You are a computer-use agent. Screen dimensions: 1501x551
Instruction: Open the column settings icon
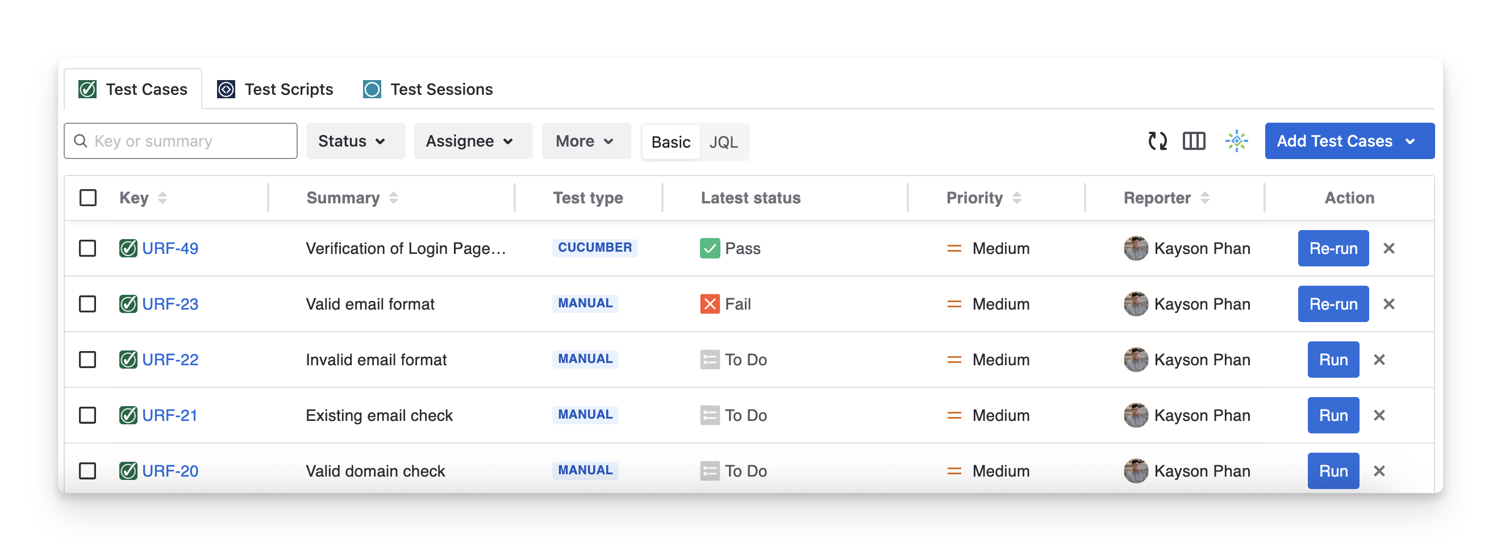(1194, 141)
